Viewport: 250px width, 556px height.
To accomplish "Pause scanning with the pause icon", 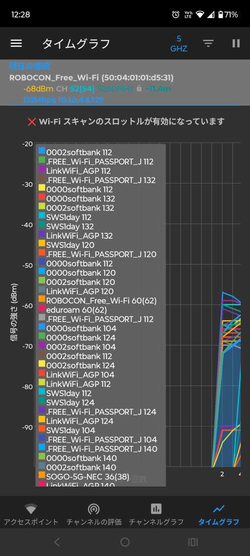I will point(236,43).
